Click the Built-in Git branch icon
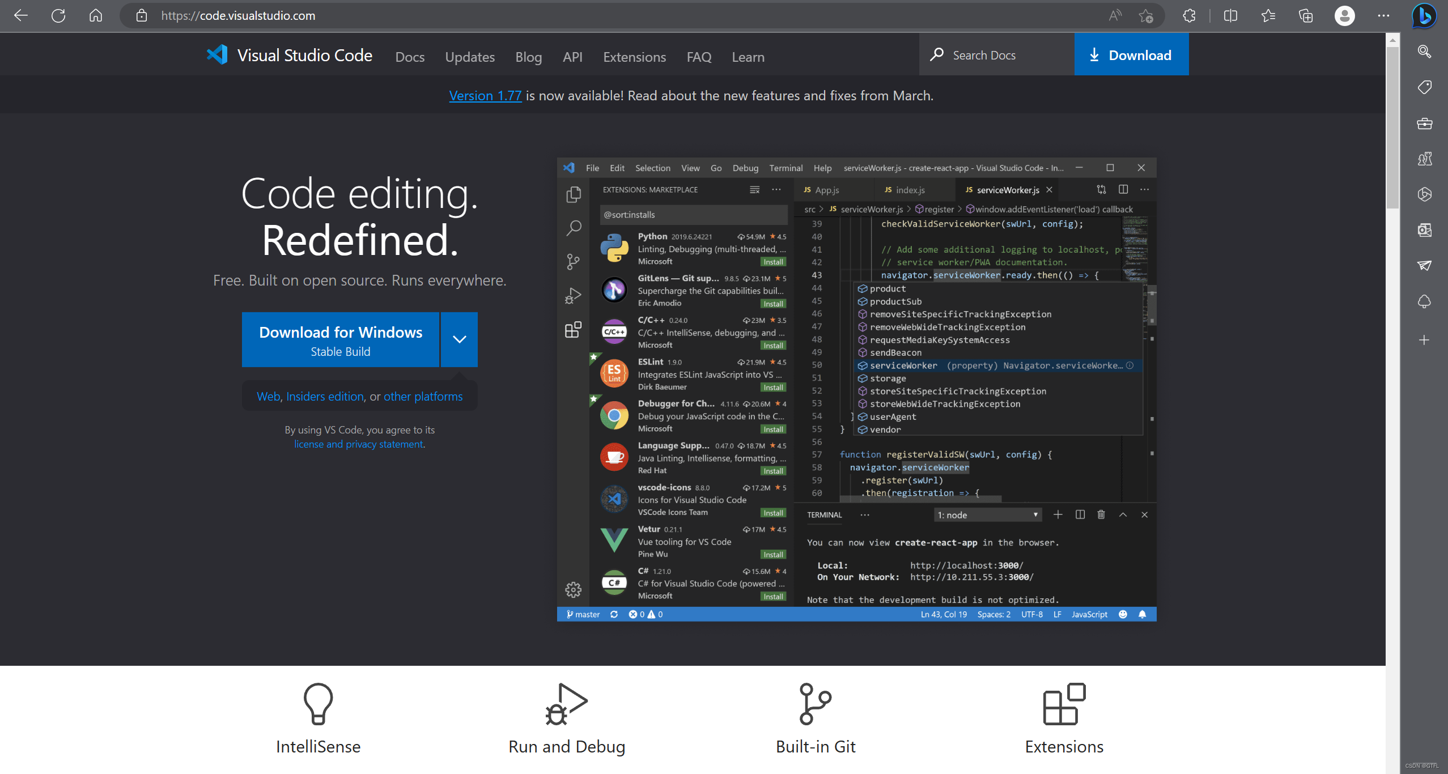1448x774 pixels. click(816, 704)
